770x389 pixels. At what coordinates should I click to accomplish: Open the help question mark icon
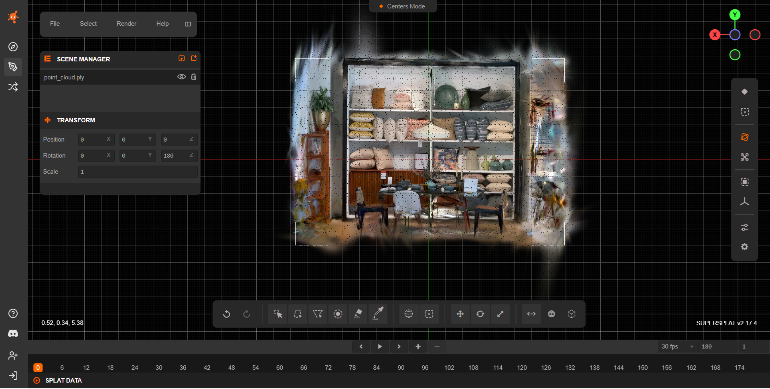[13, 314]
